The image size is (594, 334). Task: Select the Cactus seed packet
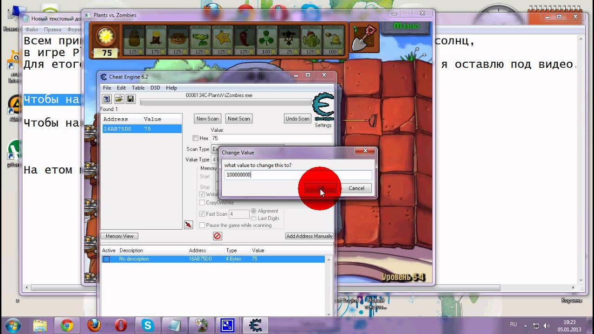pos(311,41)
